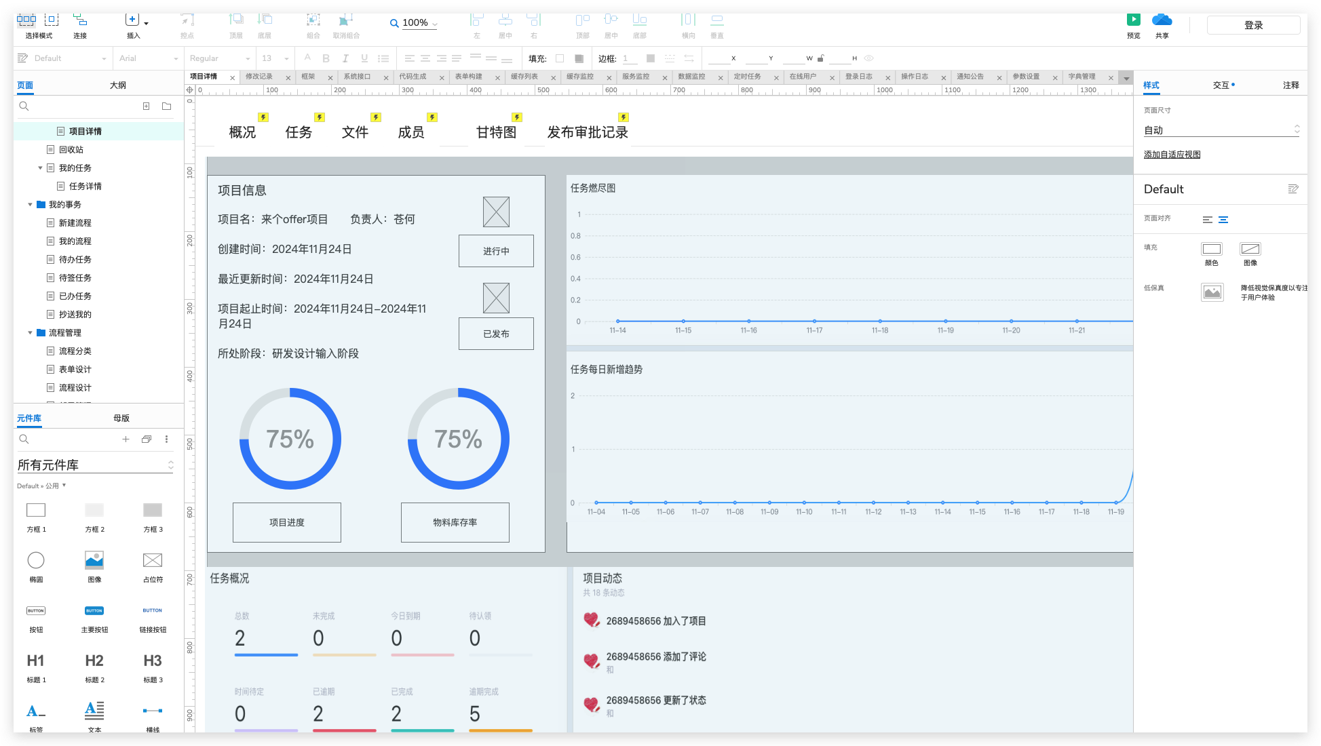The image size is (1321, 746).
Task: Click the 登录 login button
Action: [x=1253, y=25]
